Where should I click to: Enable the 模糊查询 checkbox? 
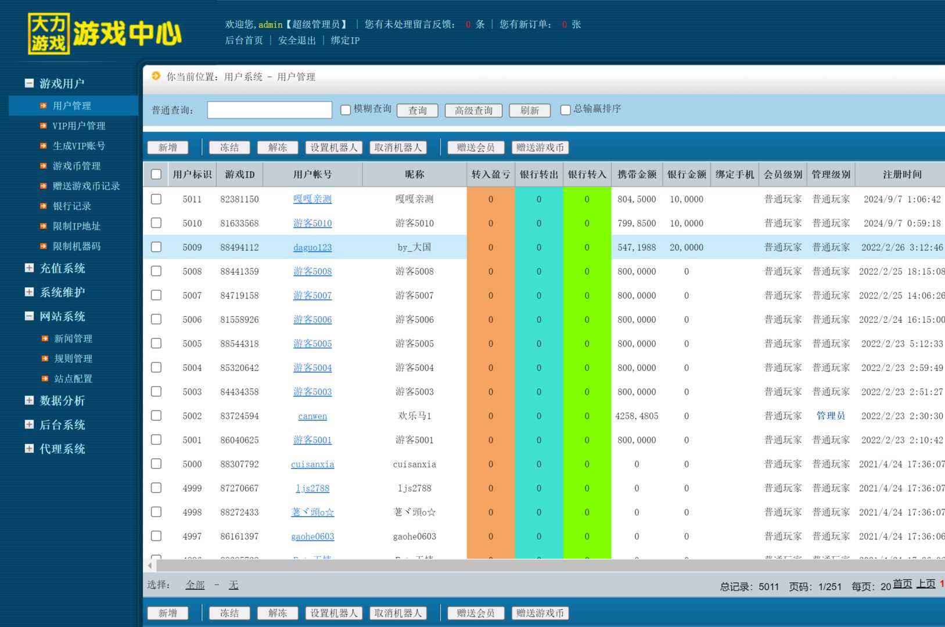[x=346, y=110]
